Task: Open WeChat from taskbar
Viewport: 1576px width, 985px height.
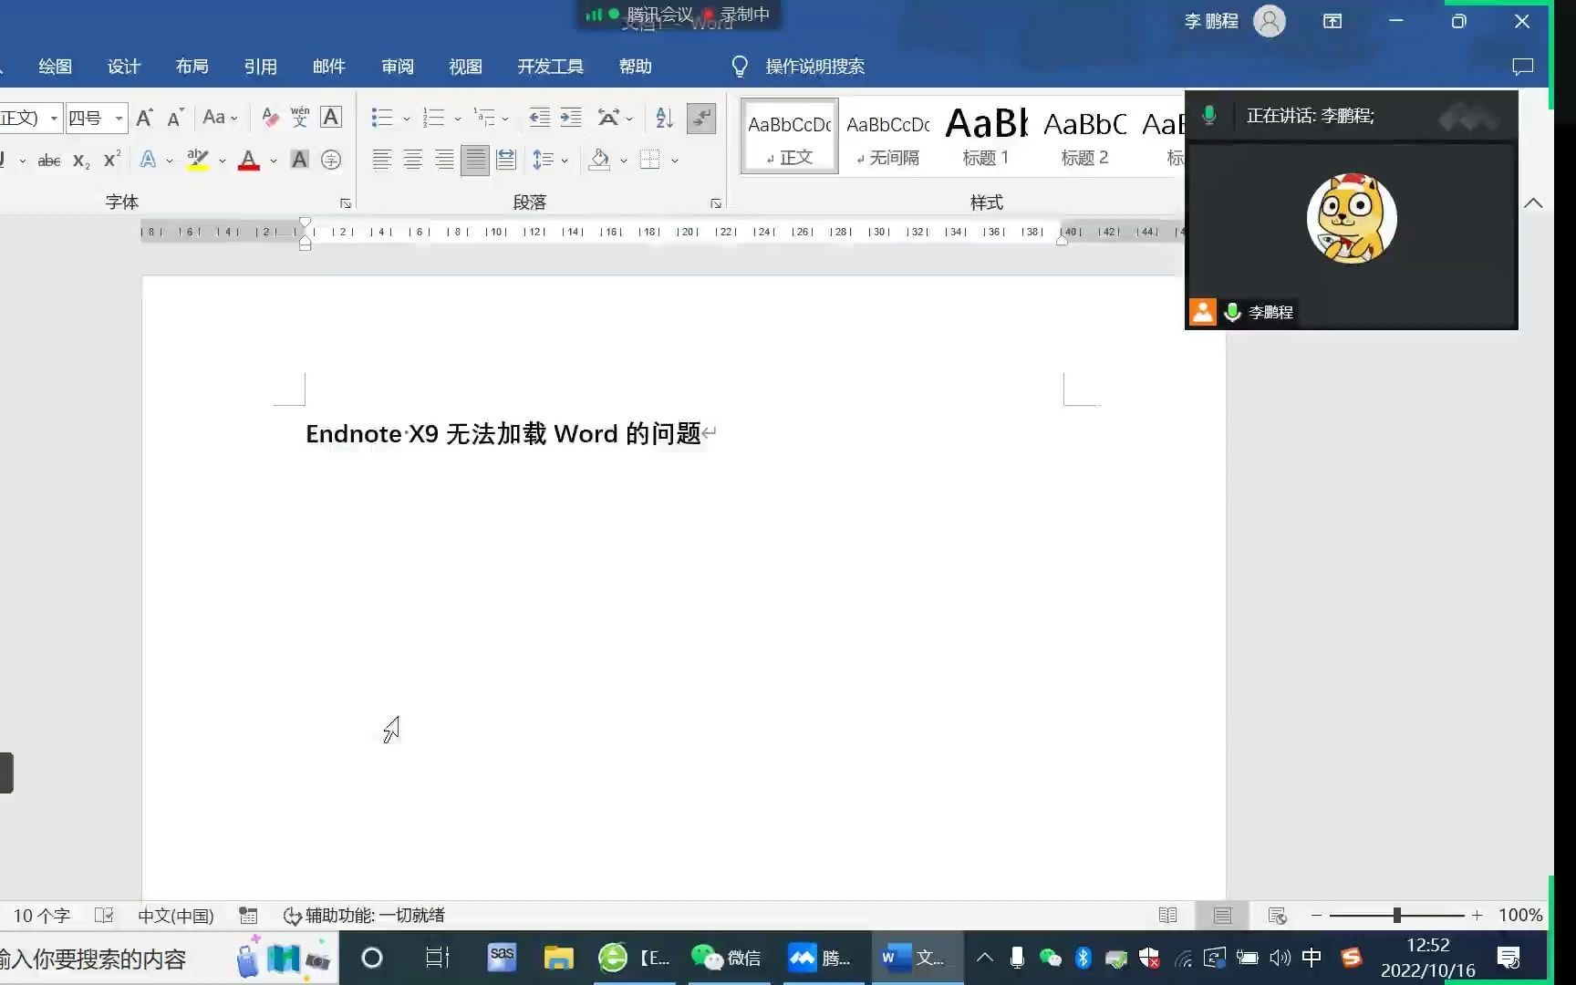Action: pos(727,958)
